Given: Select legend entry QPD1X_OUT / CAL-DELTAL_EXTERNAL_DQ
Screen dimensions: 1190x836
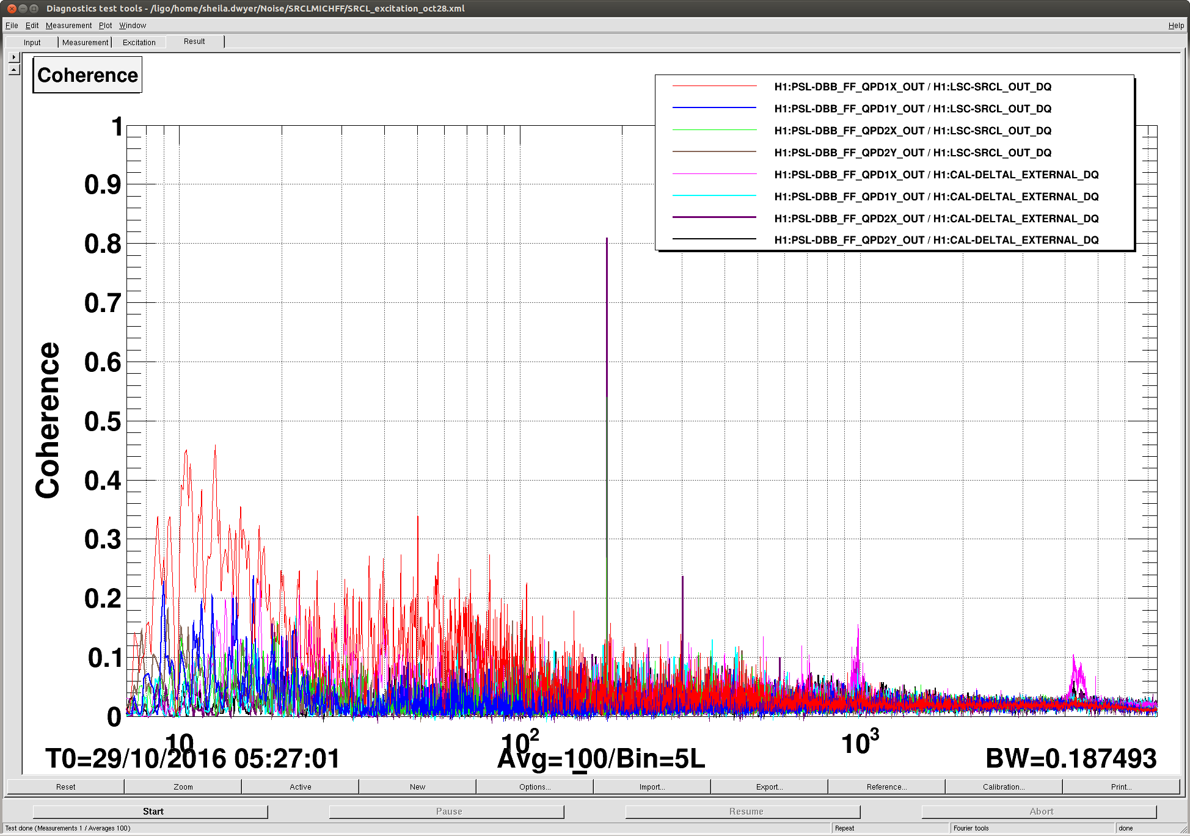Looking at the screenshot, I should coord(936,175).
